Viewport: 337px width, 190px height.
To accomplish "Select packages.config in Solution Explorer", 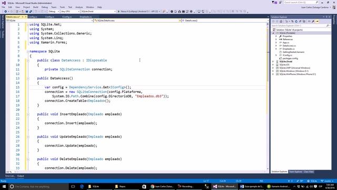I will (290, 59).
